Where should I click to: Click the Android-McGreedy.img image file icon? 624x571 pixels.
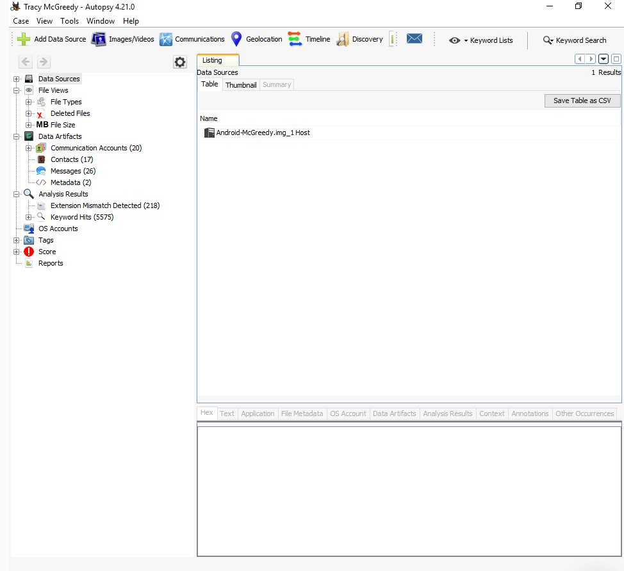209,133
